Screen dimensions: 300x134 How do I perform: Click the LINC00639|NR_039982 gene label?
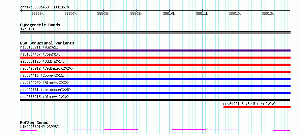[39, 127]
